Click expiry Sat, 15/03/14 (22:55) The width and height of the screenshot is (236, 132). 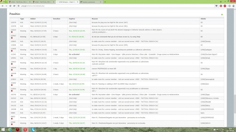click(77, 84)
